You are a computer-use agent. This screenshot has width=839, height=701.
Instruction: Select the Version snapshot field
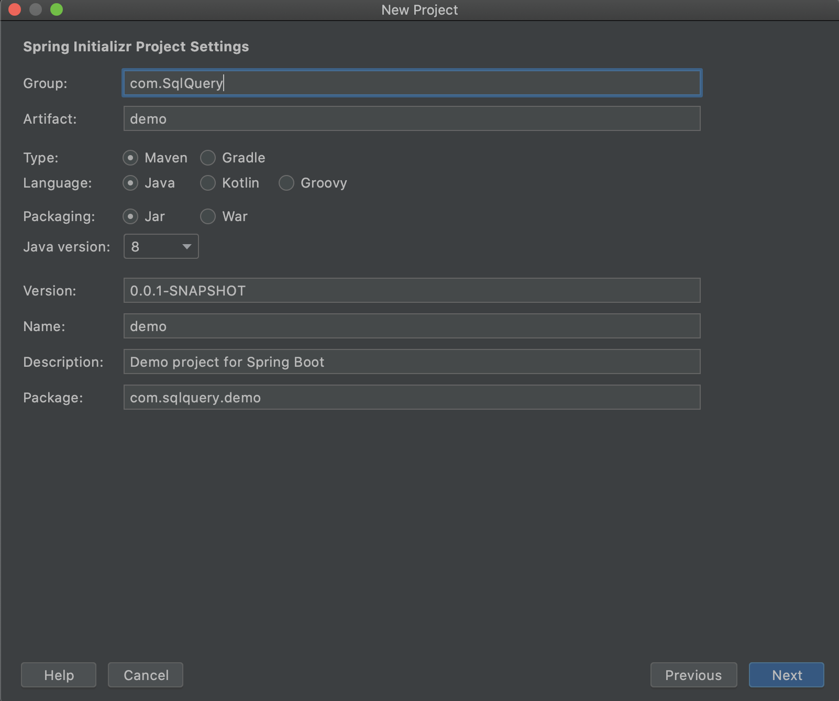[412, 291]
